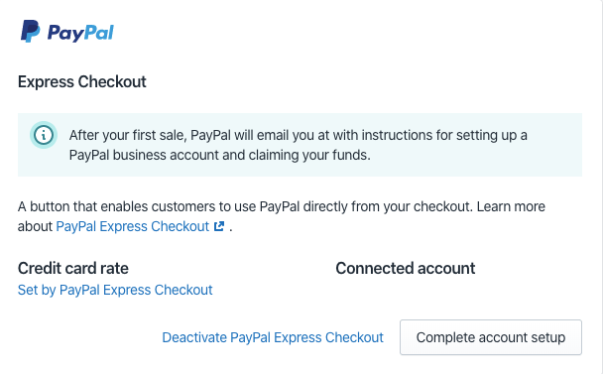
Task: Click the PayPal wordmark text
Action: (x=80, y=33)
